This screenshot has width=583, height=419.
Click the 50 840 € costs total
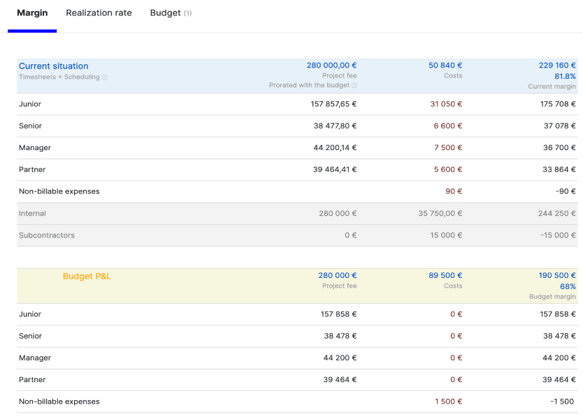click(447, 65)
